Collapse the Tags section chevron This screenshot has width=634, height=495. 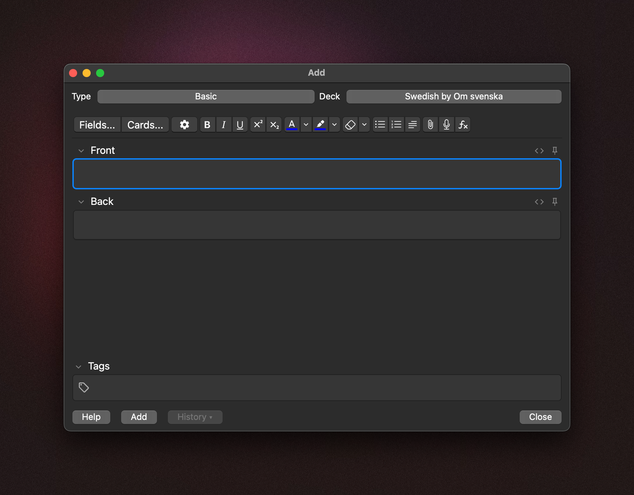tap(78, 367)
